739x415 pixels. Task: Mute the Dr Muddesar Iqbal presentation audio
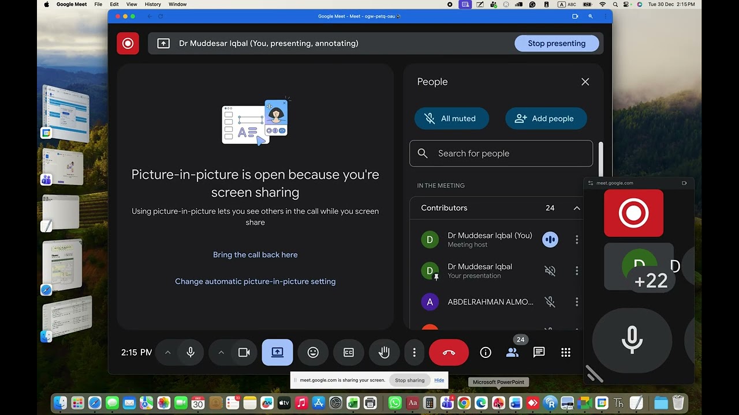tap(550, 270)
